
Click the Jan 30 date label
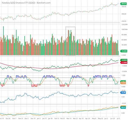[x=50, y=118]
